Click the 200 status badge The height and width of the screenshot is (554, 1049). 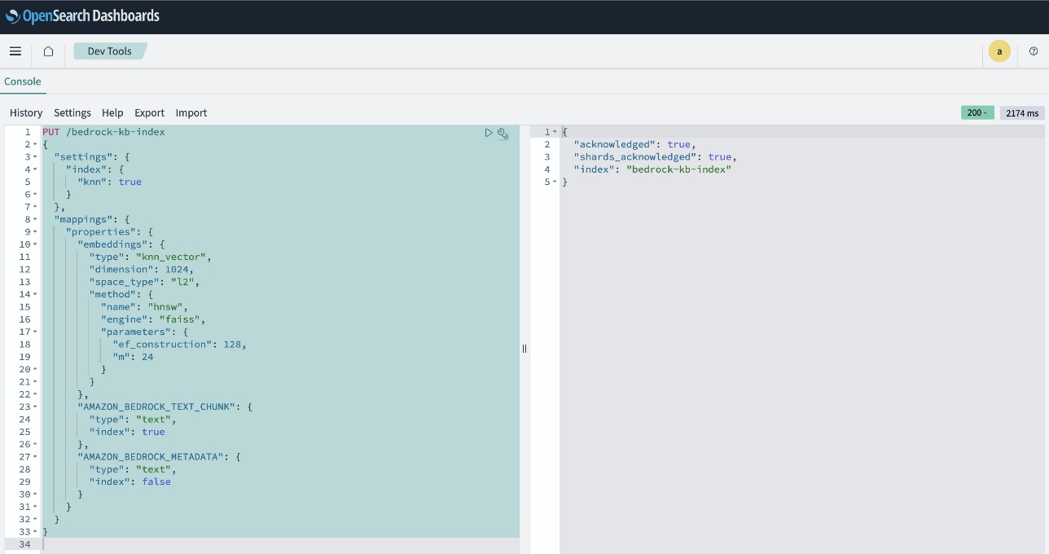(x=977, y=112)
